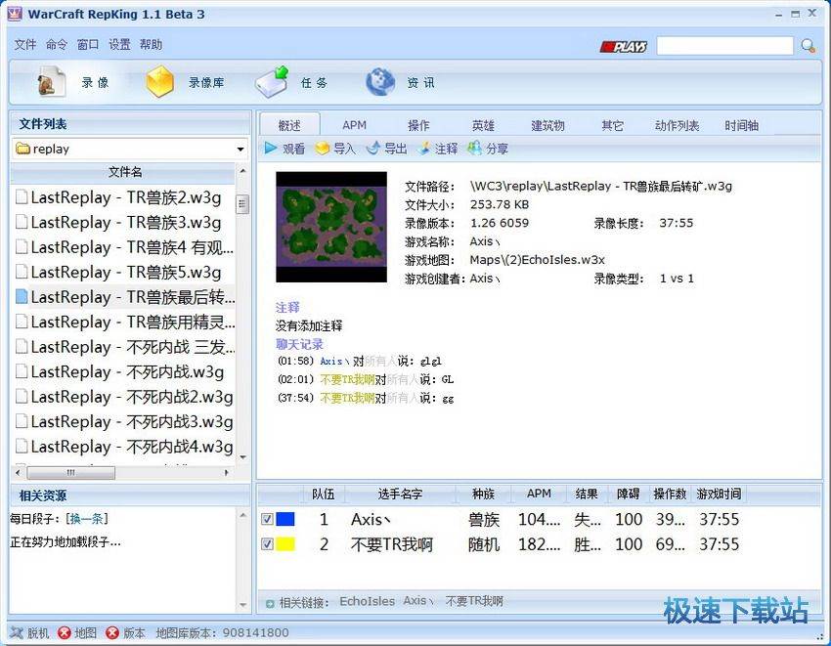Open the 录像库 replay library icon
Screen dimensions: 831x646
pyautogui.click(x=160, y=83)
